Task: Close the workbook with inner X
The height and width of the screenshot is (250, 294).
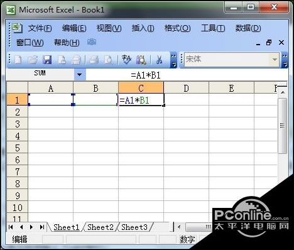Action: point(281,43)
